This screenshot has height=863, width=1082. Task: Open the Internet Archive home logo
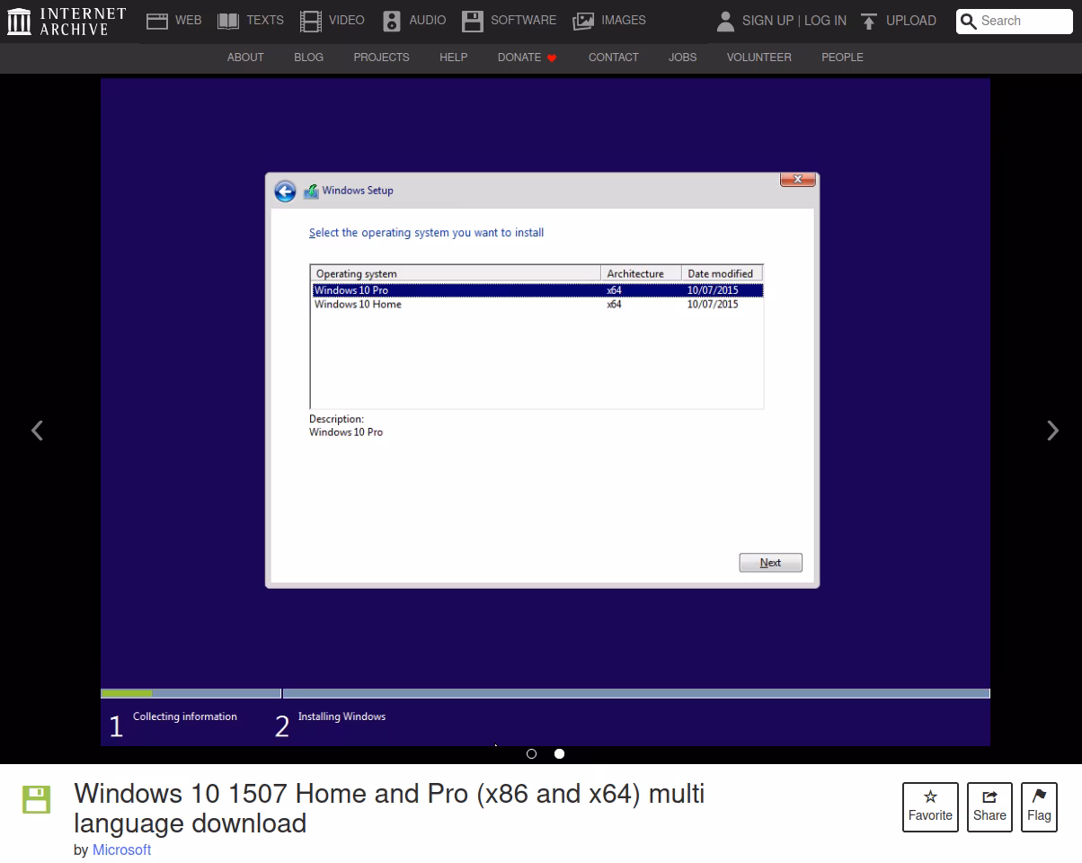coord(66,21)
